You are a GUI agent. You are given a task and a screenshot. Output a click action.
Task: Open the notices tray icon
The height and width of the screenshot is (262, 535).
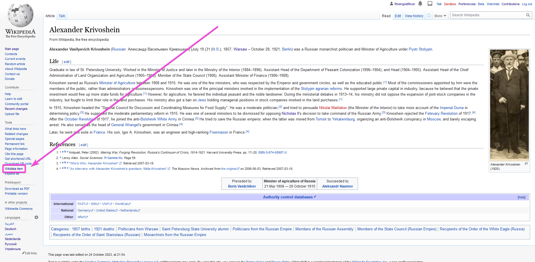[430, 3]
